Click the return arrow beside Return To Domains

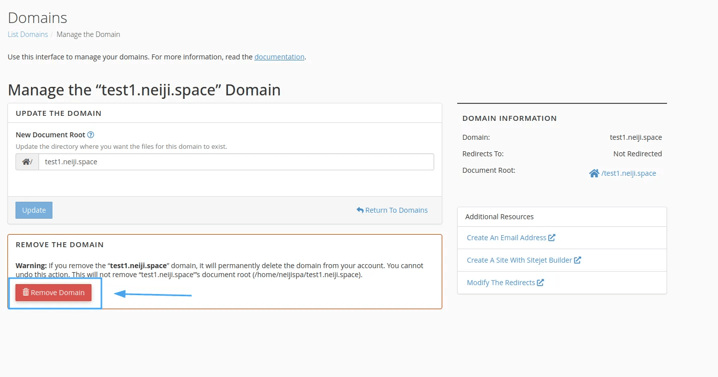tap(360, 210)
